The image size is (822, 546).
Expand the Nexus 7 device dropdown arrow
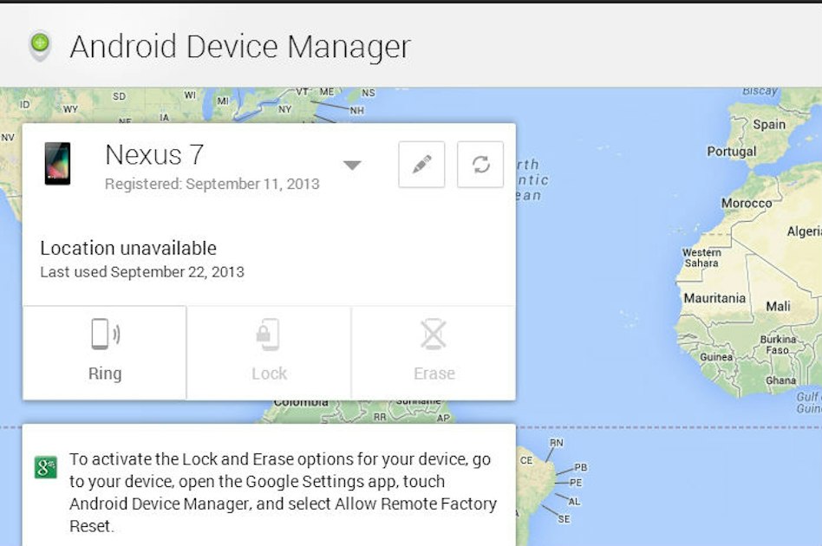click(x=352, y=165)
